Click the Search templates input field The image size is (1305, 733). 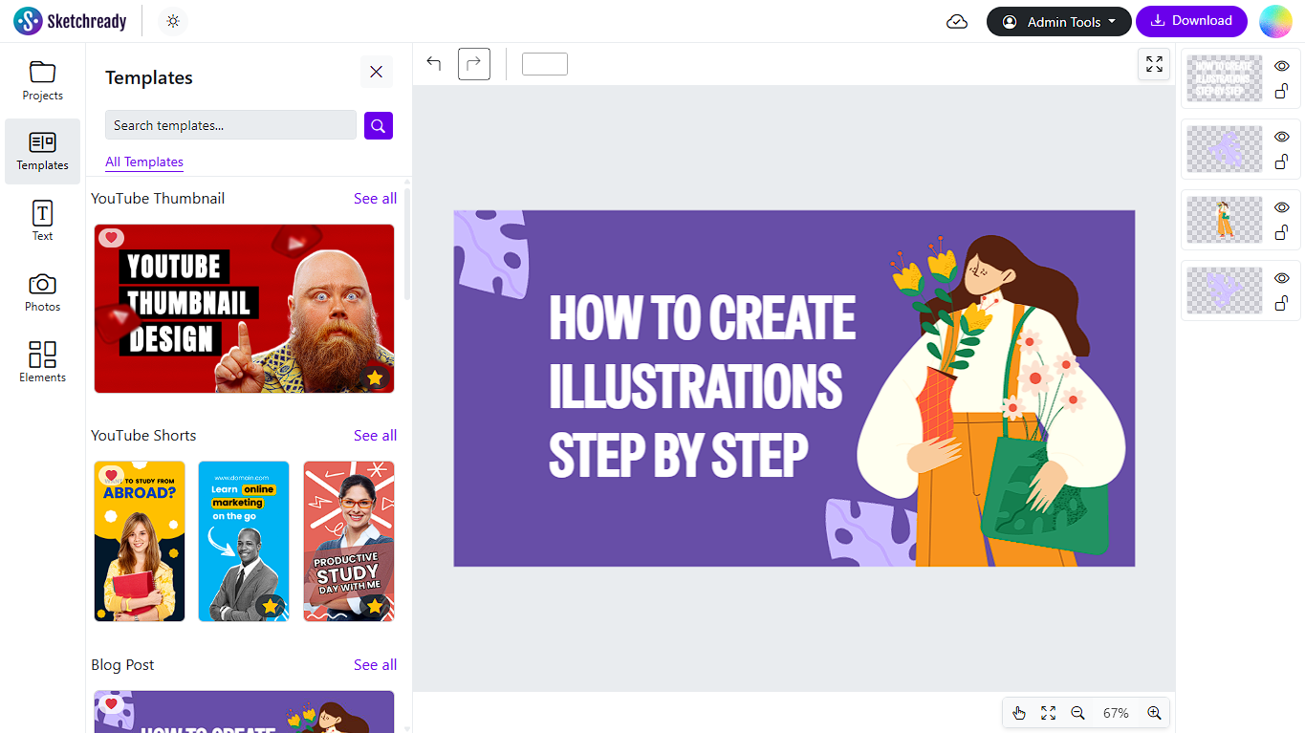230,125
